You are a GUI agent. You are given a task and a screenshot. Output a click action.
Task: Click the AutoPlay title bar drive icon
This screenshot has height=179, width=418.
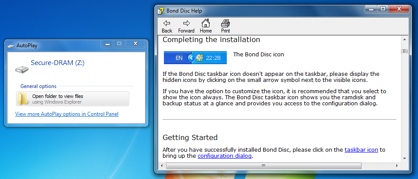pyautogui.click(x=11, y=46)
